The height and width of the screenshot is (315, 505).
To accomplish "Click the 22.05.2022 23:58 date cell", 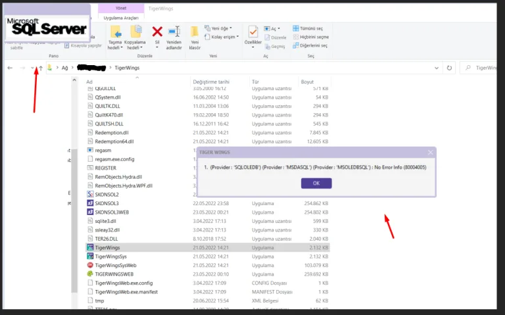I will coord(211,204).
